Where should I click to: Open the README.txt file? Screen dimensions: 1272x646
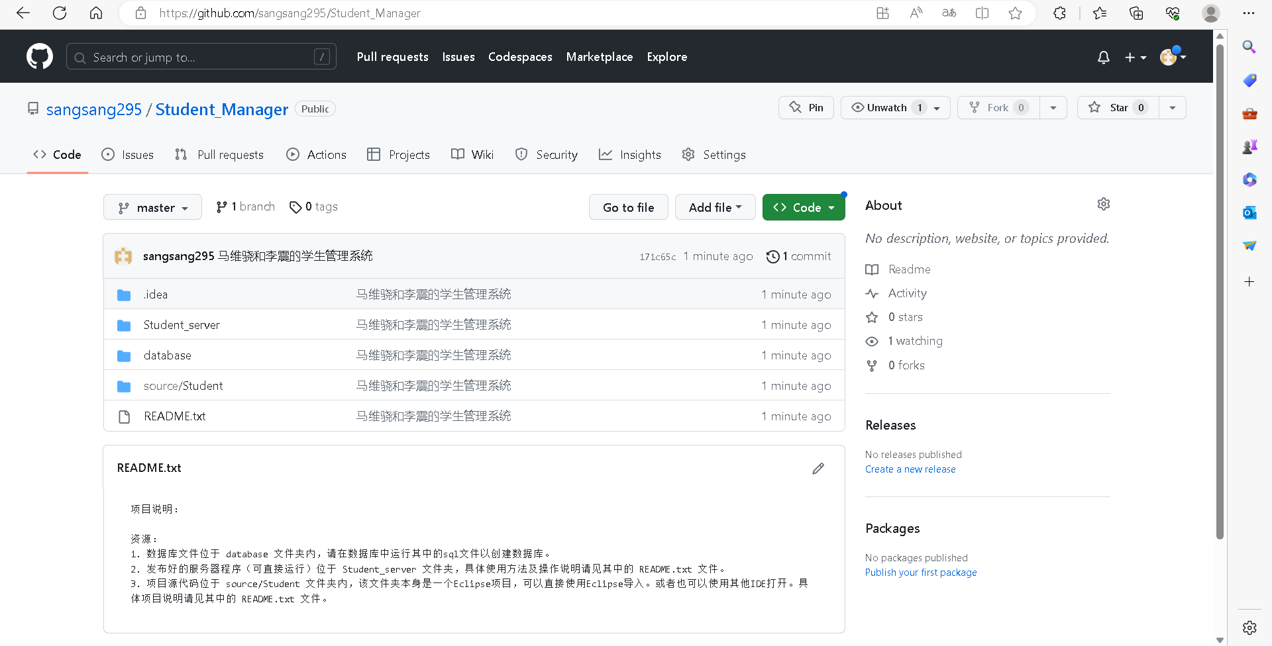click(x=175, y=416)
